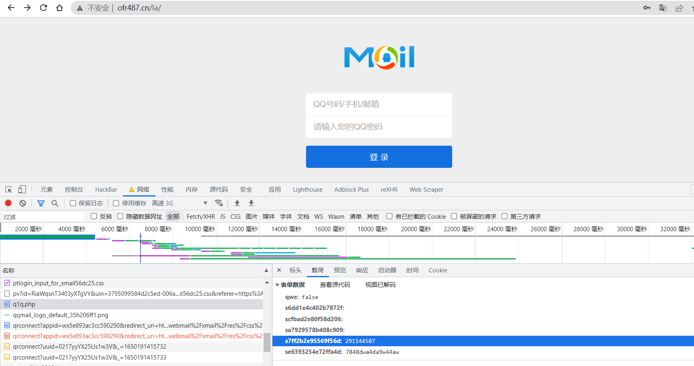Enable the 保留日志 checkbox
The height and width of the screenshot is (366, 694).
tap(73, 203)
